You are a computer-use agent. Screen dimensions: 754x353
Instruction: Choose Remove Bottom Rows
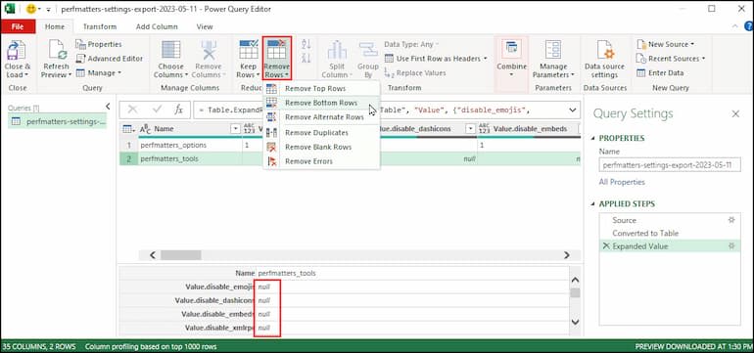(321, 103)
